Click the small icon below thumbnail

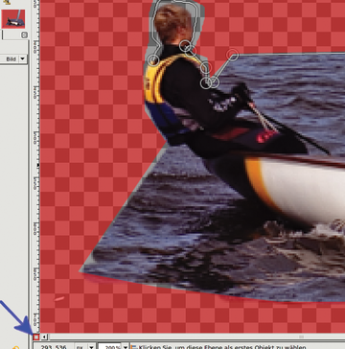click(24, 35)
